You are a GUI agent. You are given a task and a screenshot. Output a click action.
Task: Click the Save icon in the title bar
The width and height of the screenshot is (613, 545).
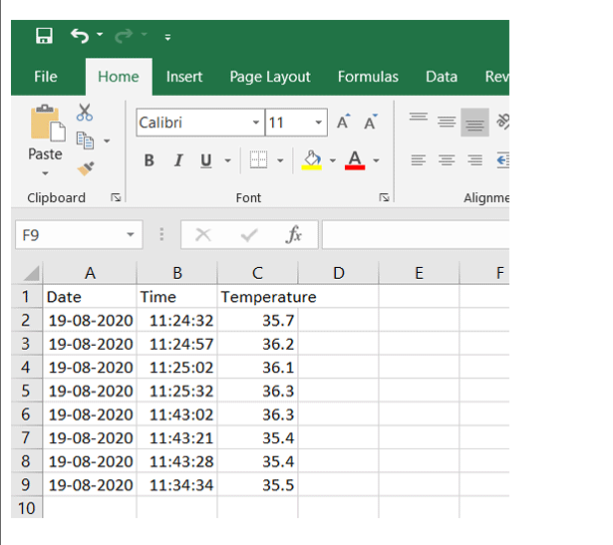pos(44,36)
